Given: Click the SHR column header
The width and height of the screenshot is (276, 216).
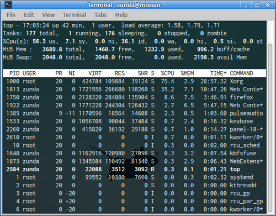Looking at the screenshot, I should tap(143, 73).
